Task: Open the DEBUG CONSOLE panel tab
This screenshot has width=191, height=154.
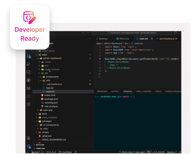Action: 173,91
